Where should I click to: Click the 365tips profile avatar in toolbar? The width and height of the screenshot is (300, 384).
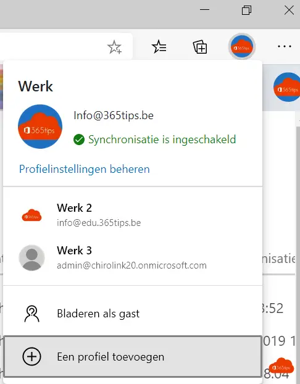(x=242, y=46)
